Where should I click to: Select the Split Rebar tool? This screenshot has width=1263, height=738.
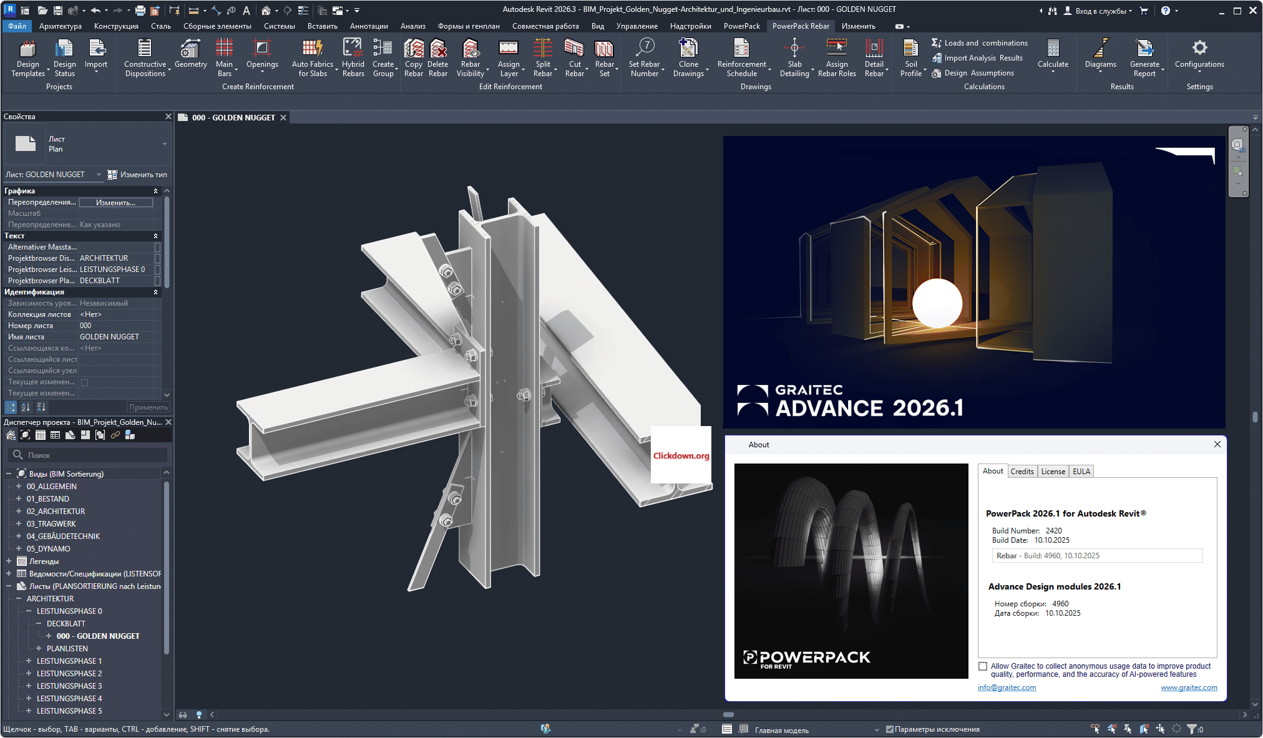(542, 56)
